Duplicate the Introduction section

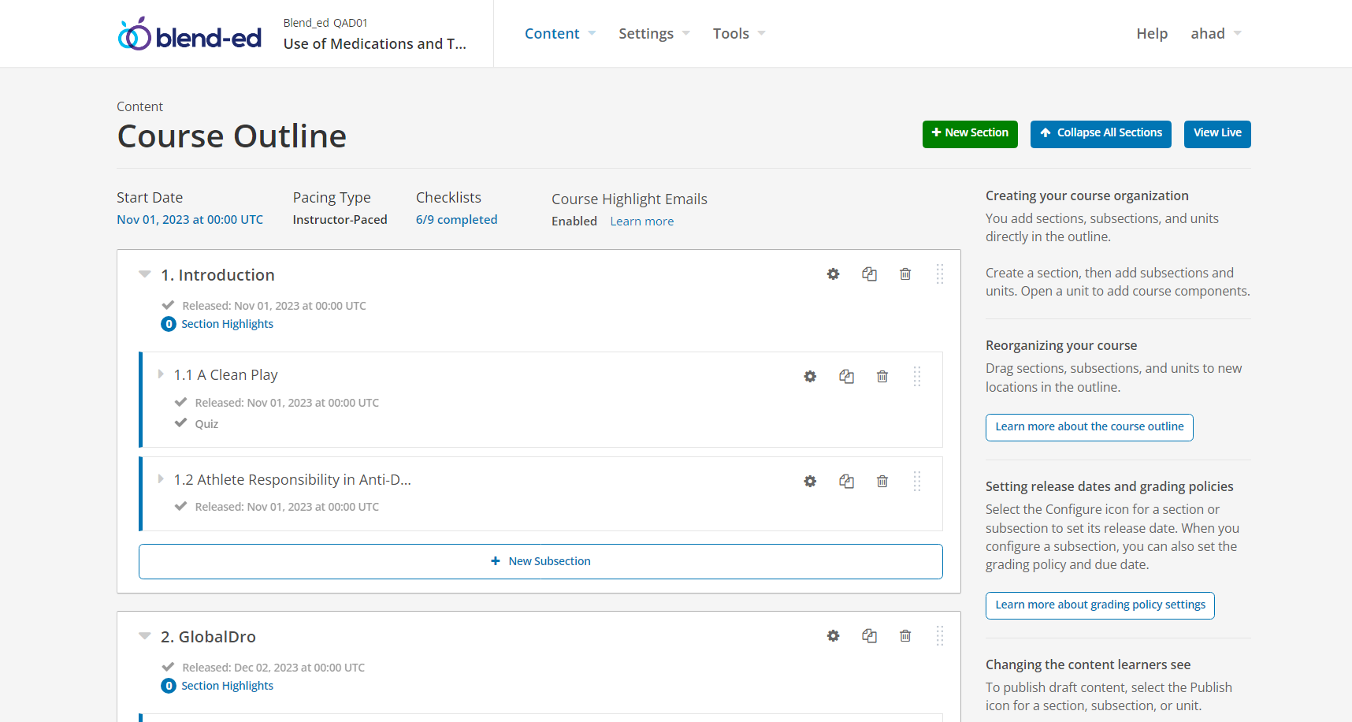[x=869, y=274]
